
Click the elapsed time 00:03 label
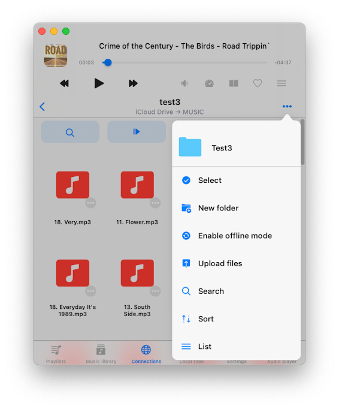[86, 62]
